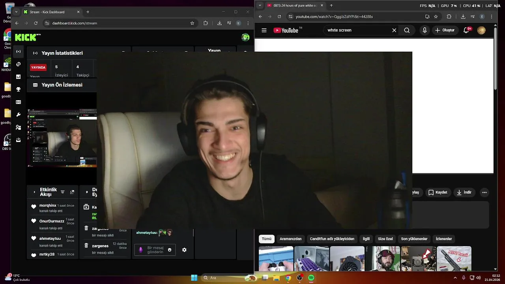Open the analytics chart icon in Kick sidebar
Screen dimensions: 505x284
click(x=18, y=77)
